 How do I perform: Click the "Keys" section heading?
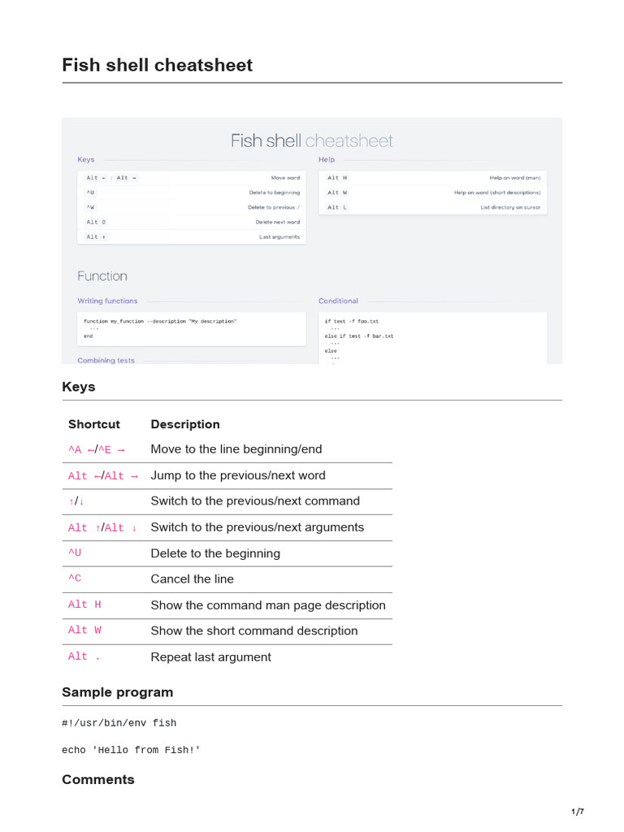(79, 387)
